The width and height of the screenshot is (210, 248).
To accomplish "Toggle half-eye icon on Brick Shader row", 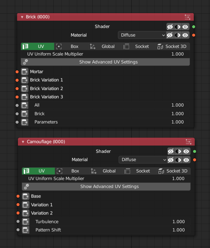I will point(178,27).
